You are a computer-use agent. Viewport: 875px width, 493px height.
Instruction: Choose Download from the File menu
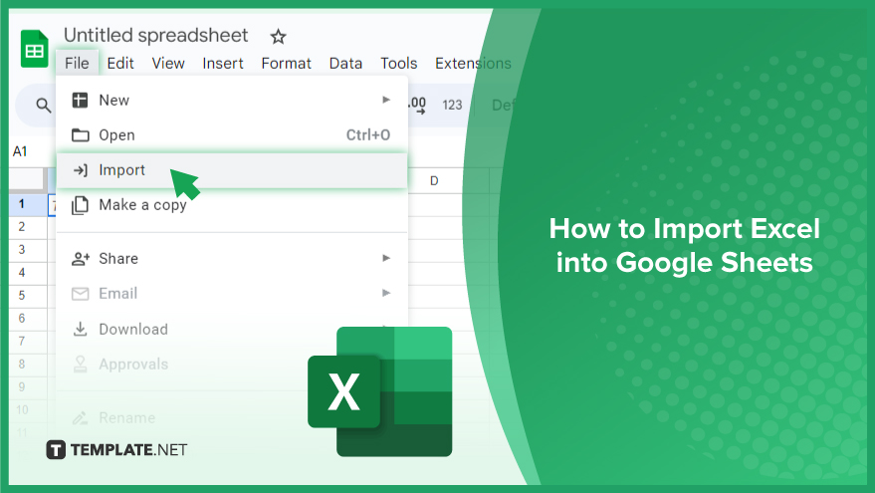(x=232, y=329)
